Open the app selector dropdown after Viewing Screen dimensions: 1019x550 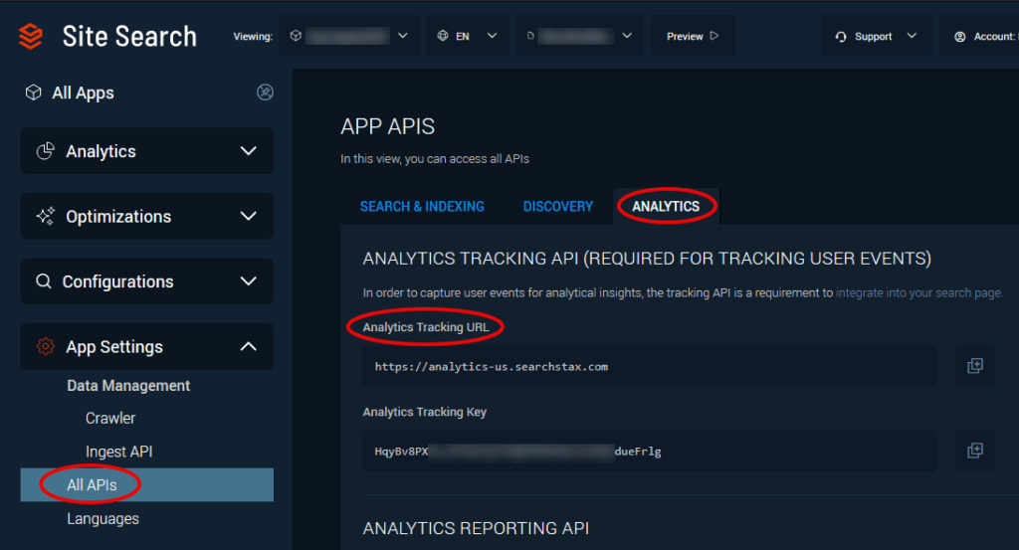pos(348,37)
